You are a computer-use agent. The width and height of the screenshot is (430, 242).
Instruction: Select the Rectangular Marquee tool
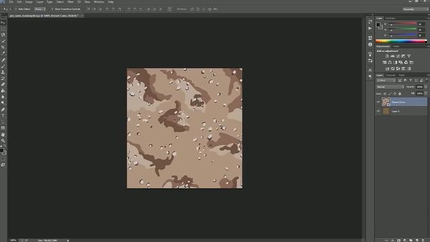click(x=3, y=29)
